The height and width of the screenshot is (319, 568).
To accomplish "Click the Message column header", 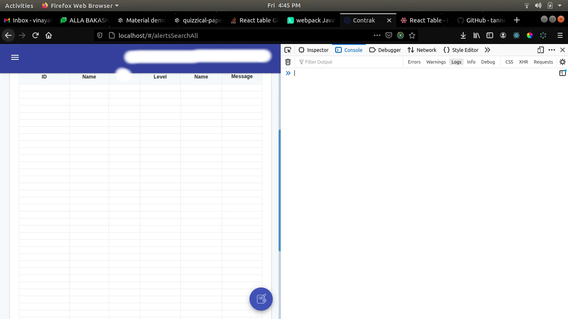I will click(242, 76).
